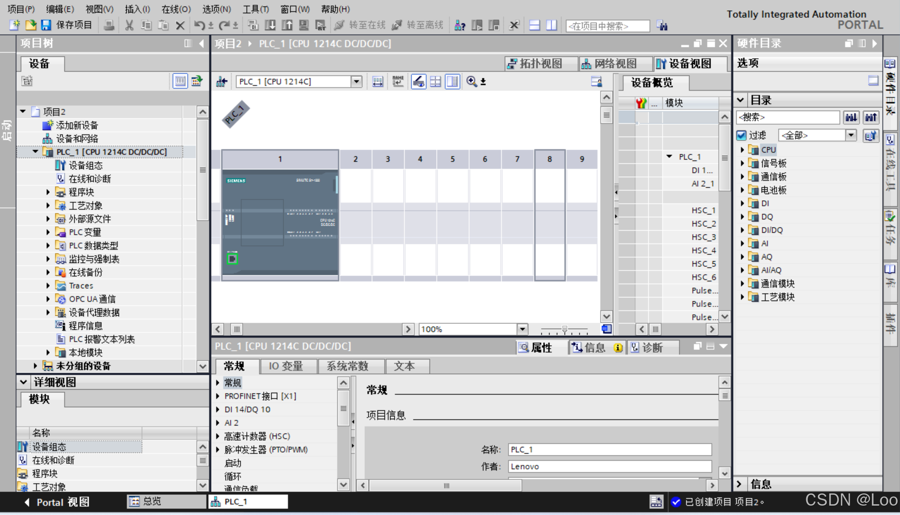Open an existing project via the folder icon

point(30,25)
